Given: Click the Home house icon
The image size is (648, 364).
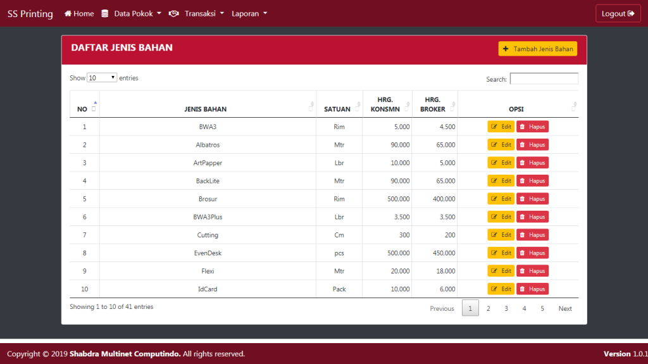Looking at the screenshot, I should click(68, 14).
